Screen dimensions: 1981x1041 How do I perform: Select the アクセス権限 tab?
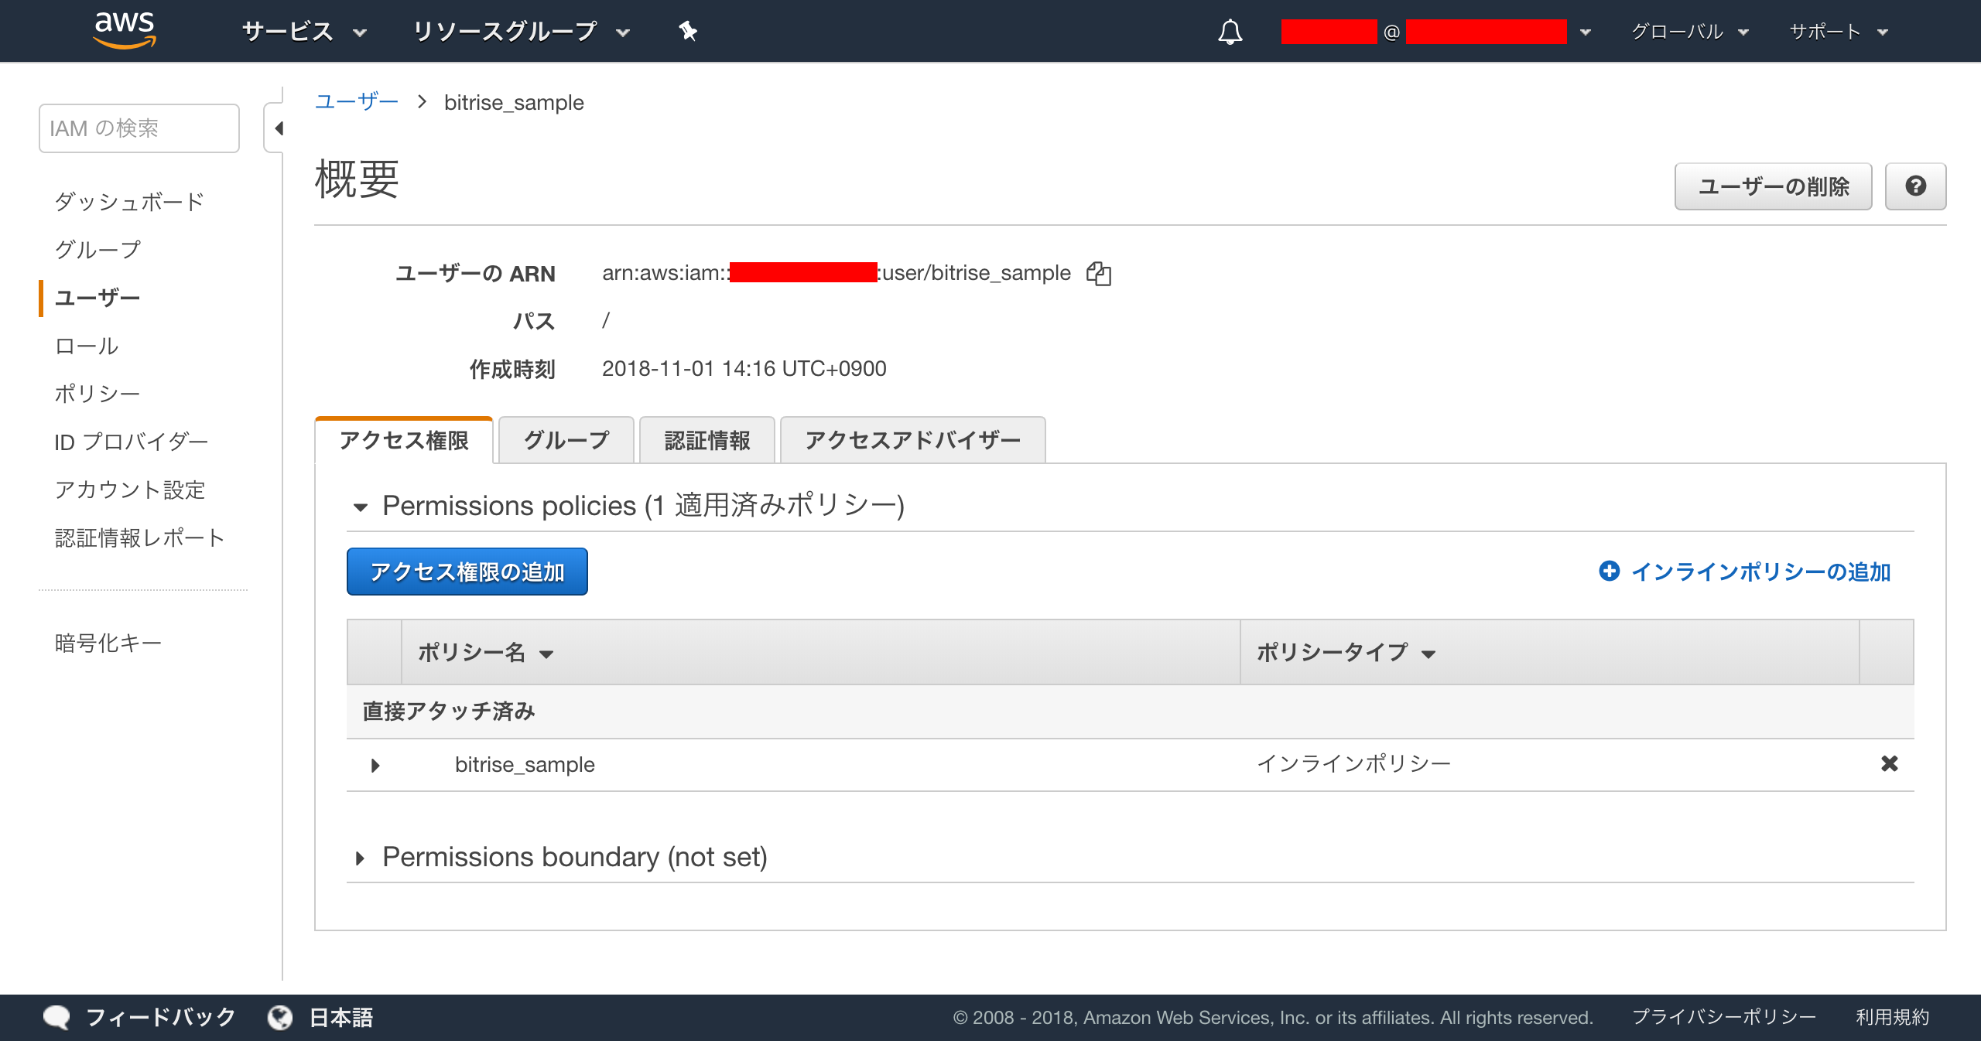(404, 440)
